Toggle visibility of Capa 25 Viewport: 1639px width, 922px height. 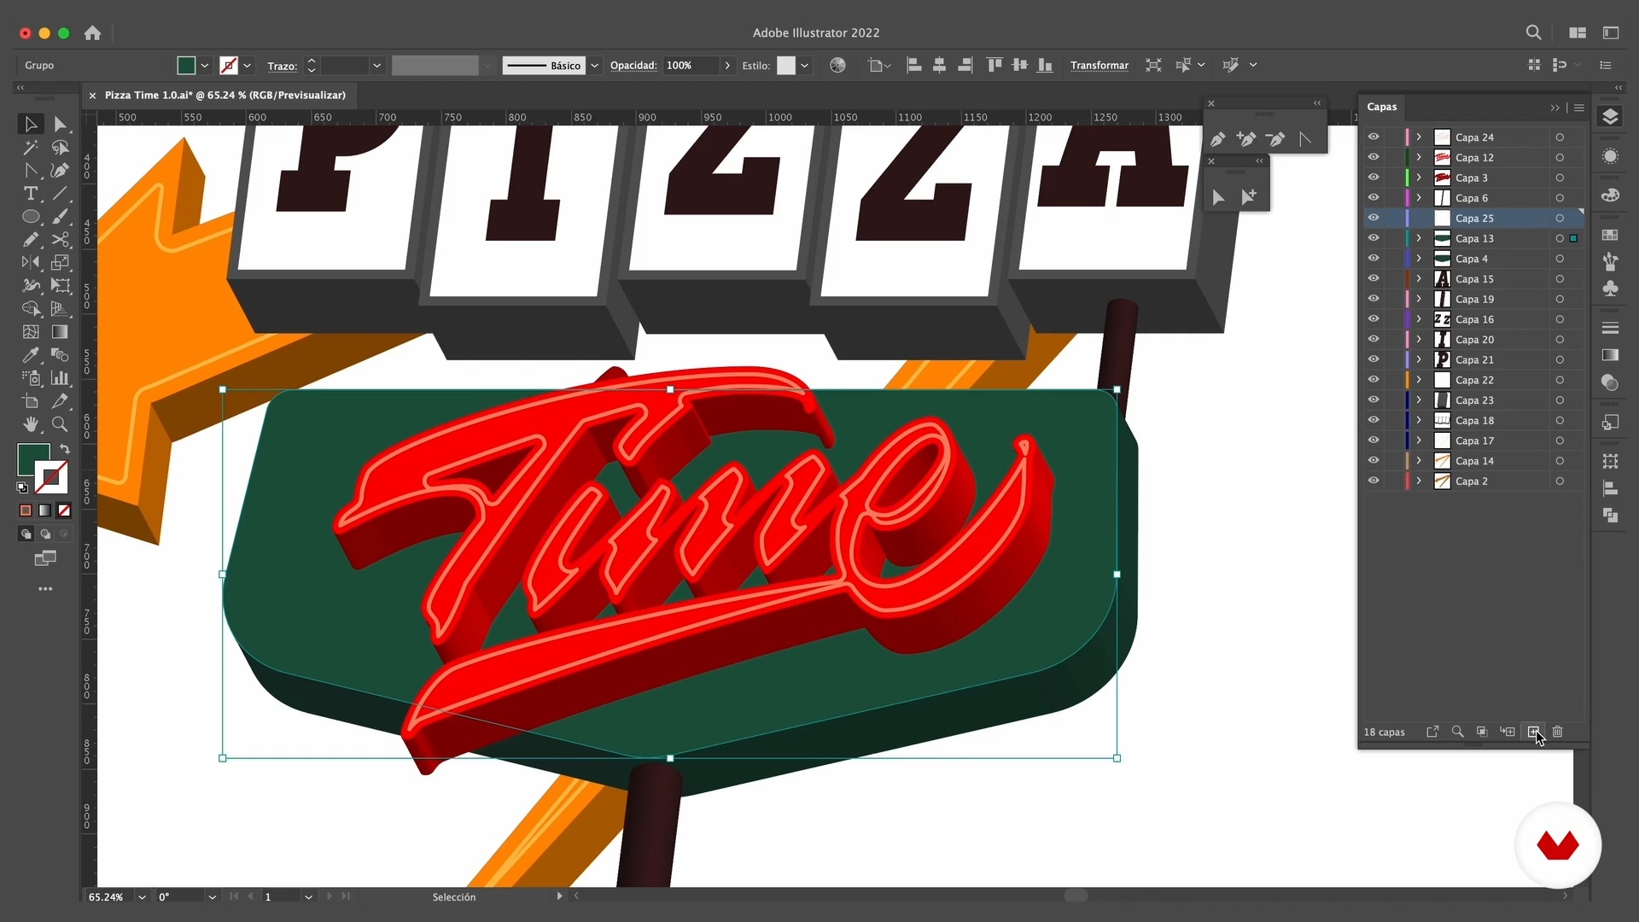coord(1373,219)
